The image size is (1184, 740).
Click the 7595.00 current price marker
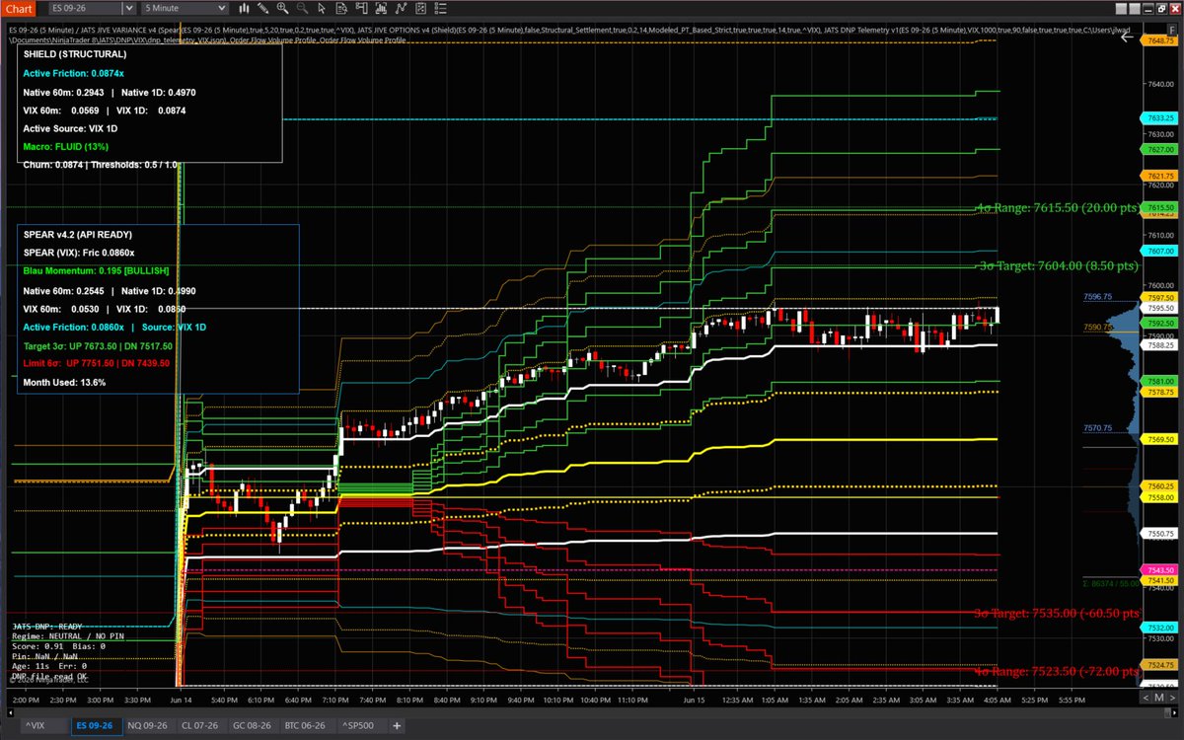(x=1159, y=309)
